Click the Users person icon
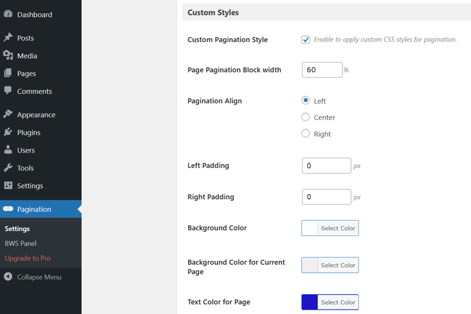 (x=8, y=149)
